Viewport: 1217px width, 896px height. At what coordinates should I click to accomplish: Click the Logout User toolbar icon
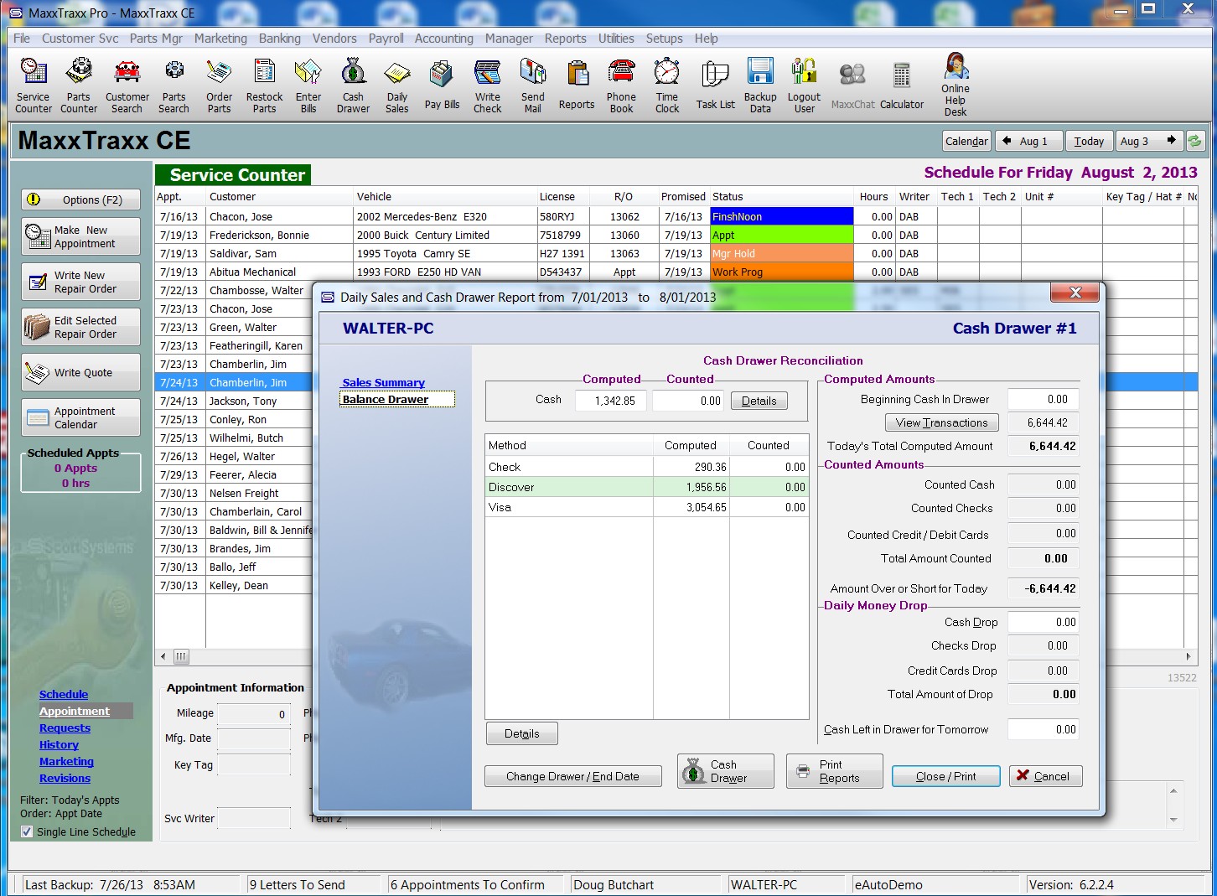(x=805, y=85)
